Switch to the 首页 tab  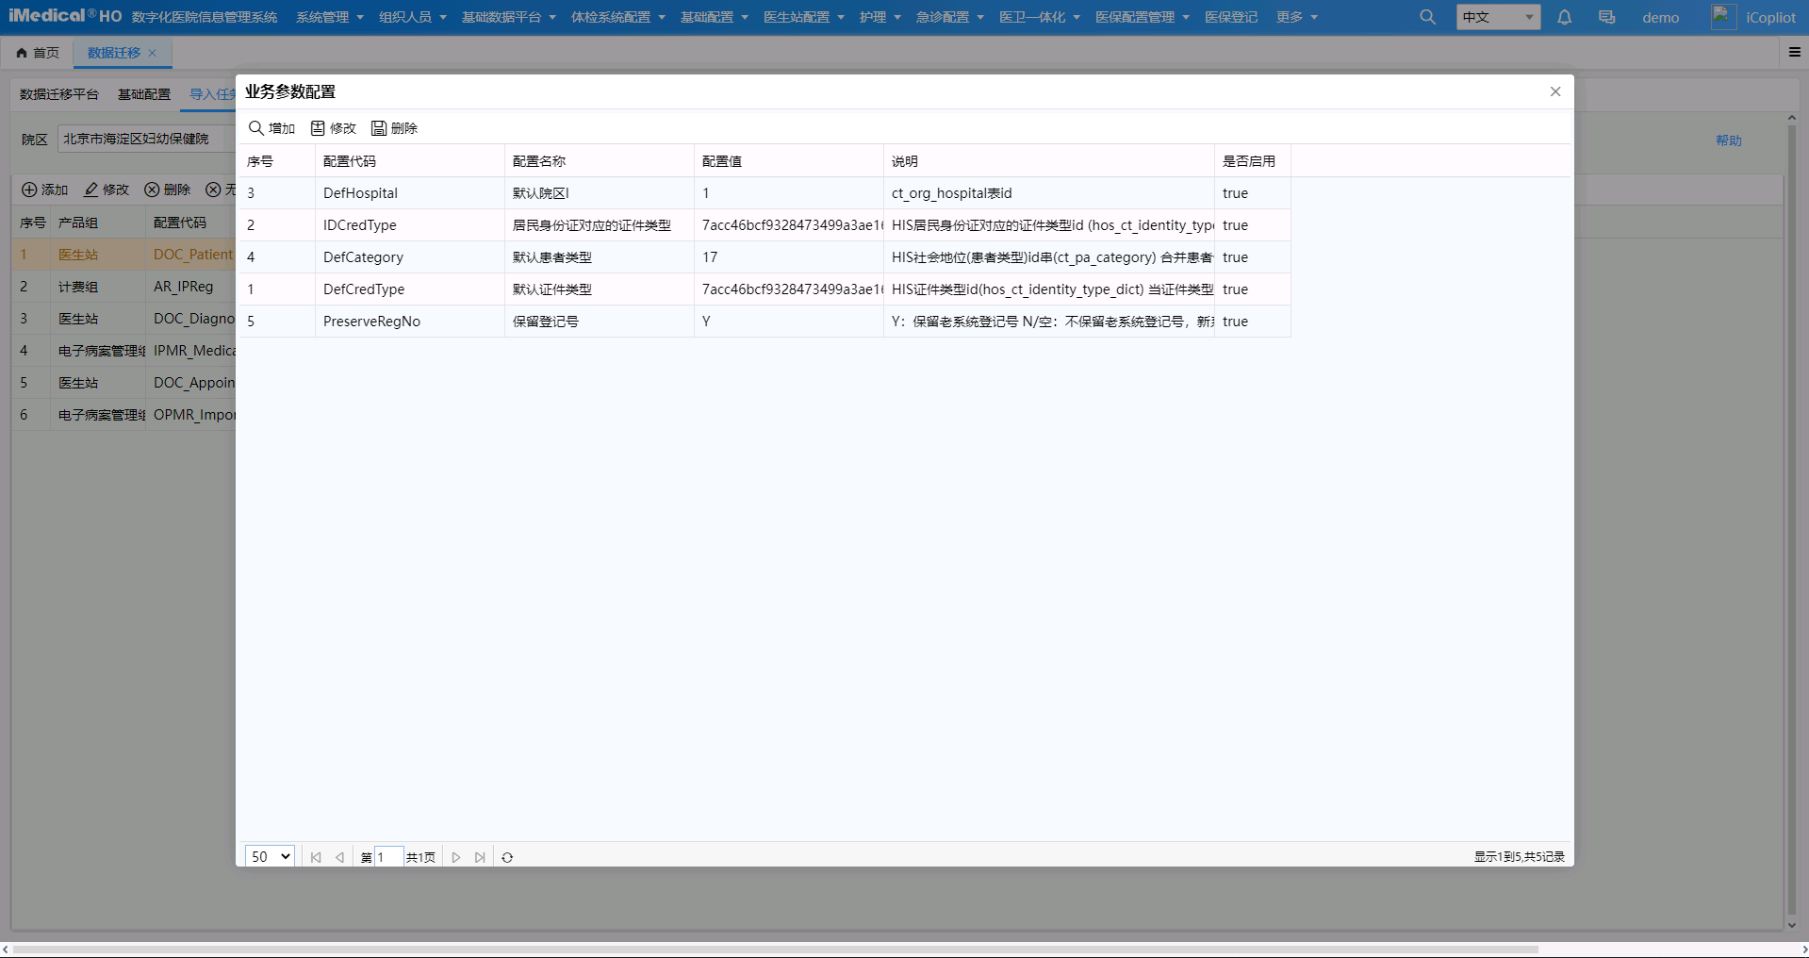pos(38,53)
